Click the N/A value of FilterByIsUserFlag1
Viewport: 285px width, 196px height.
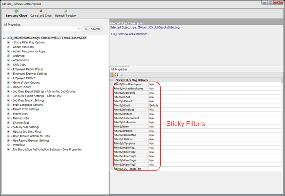(x=151, y=147)
